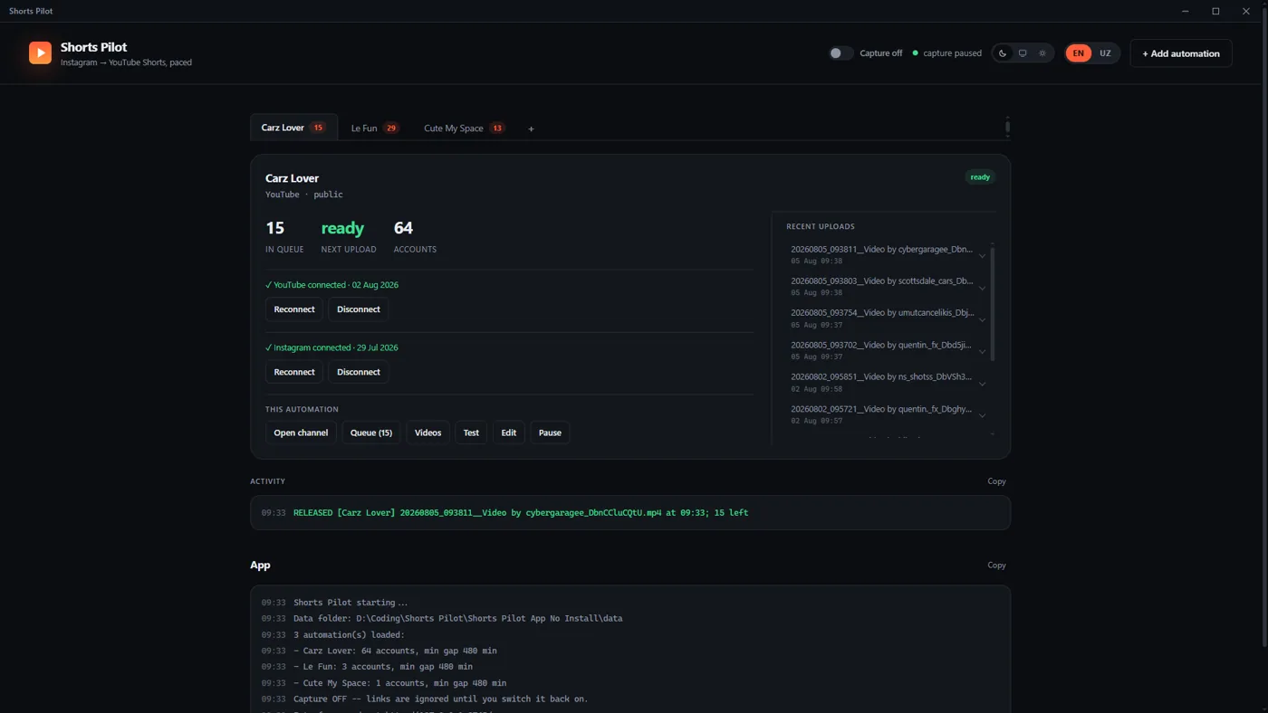Click the RELEASED Carz Lover activity line

521,513
